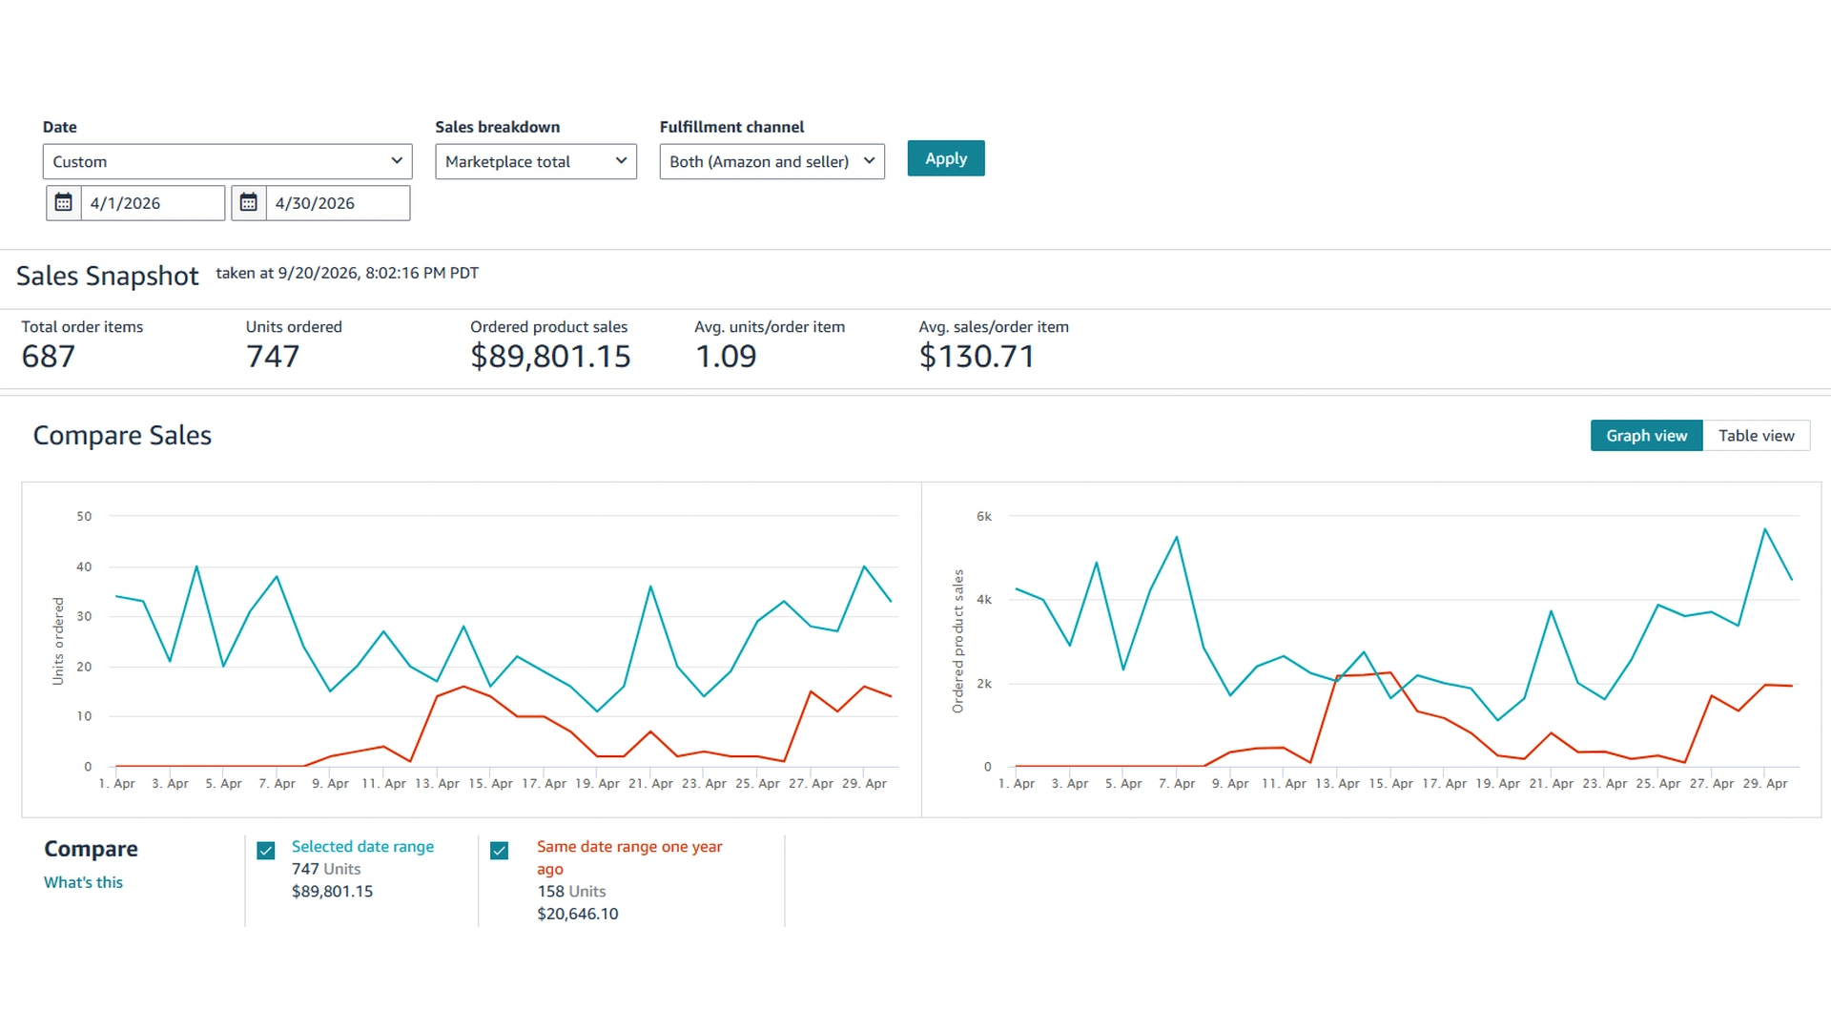Open the end date calendar icon
The image size is (1831, 1030).
tap(249, 203)
